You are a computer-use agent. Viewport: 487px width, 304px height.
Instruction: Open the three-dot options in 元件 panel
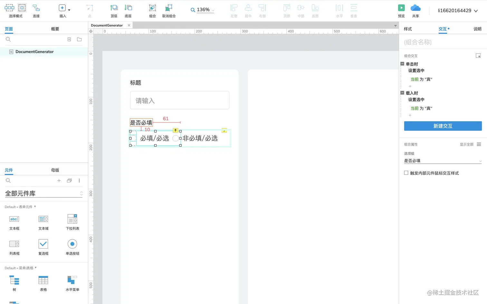pyautogui.click(x=79, y=180)
